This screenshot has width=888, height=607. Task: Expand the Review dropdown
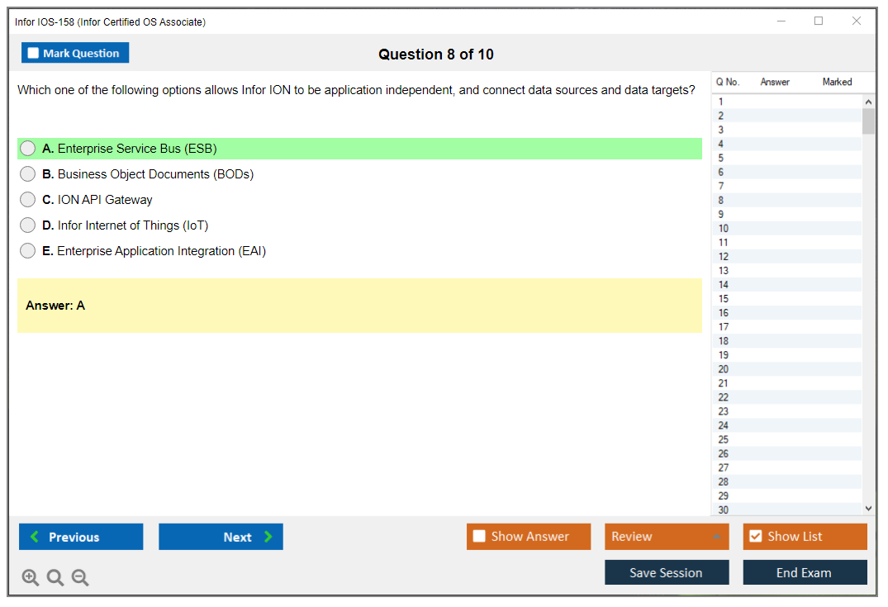pos(716,537)
